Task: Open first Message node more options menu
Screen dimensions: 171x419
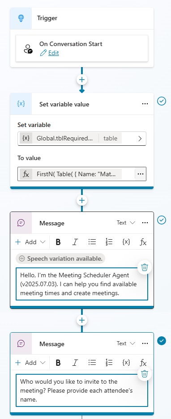Action: [x=145, y=223]
